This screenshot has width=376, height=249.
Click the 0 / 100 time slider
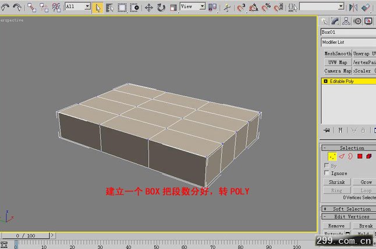[x=25, y=236]
